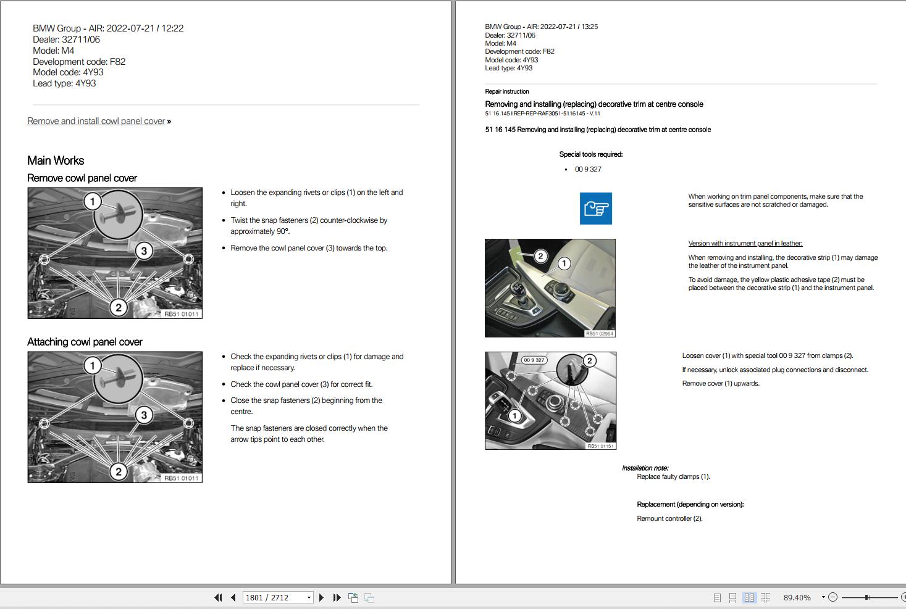Click the blue pointing-hand note icon

click(x=596, y=209)
